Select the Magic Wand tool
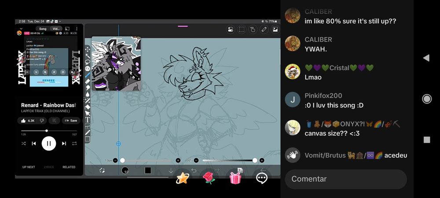The height and width of the screenshot is (198, 440). point(88,56)
